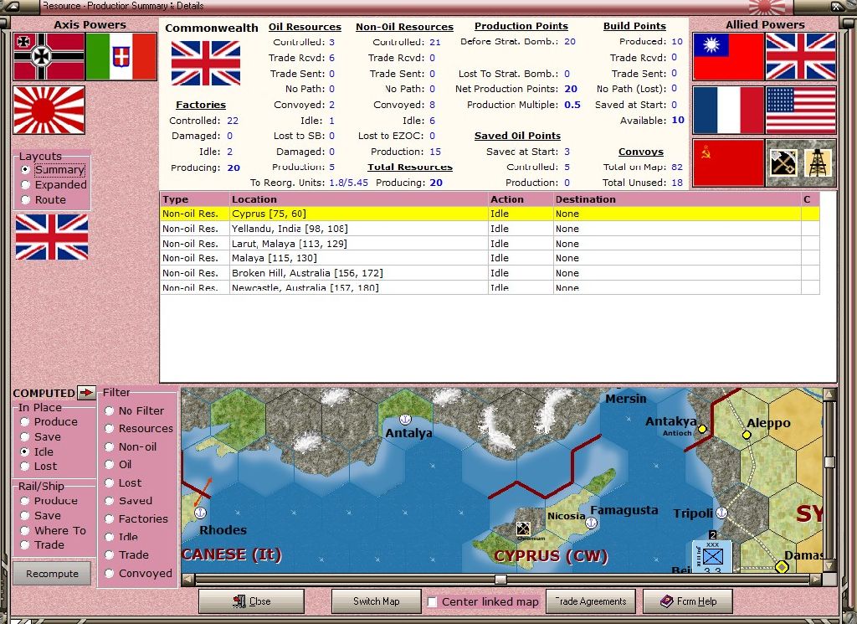
Task: Click the Japanese rising sun flag icon
Action: click(48, 110)
